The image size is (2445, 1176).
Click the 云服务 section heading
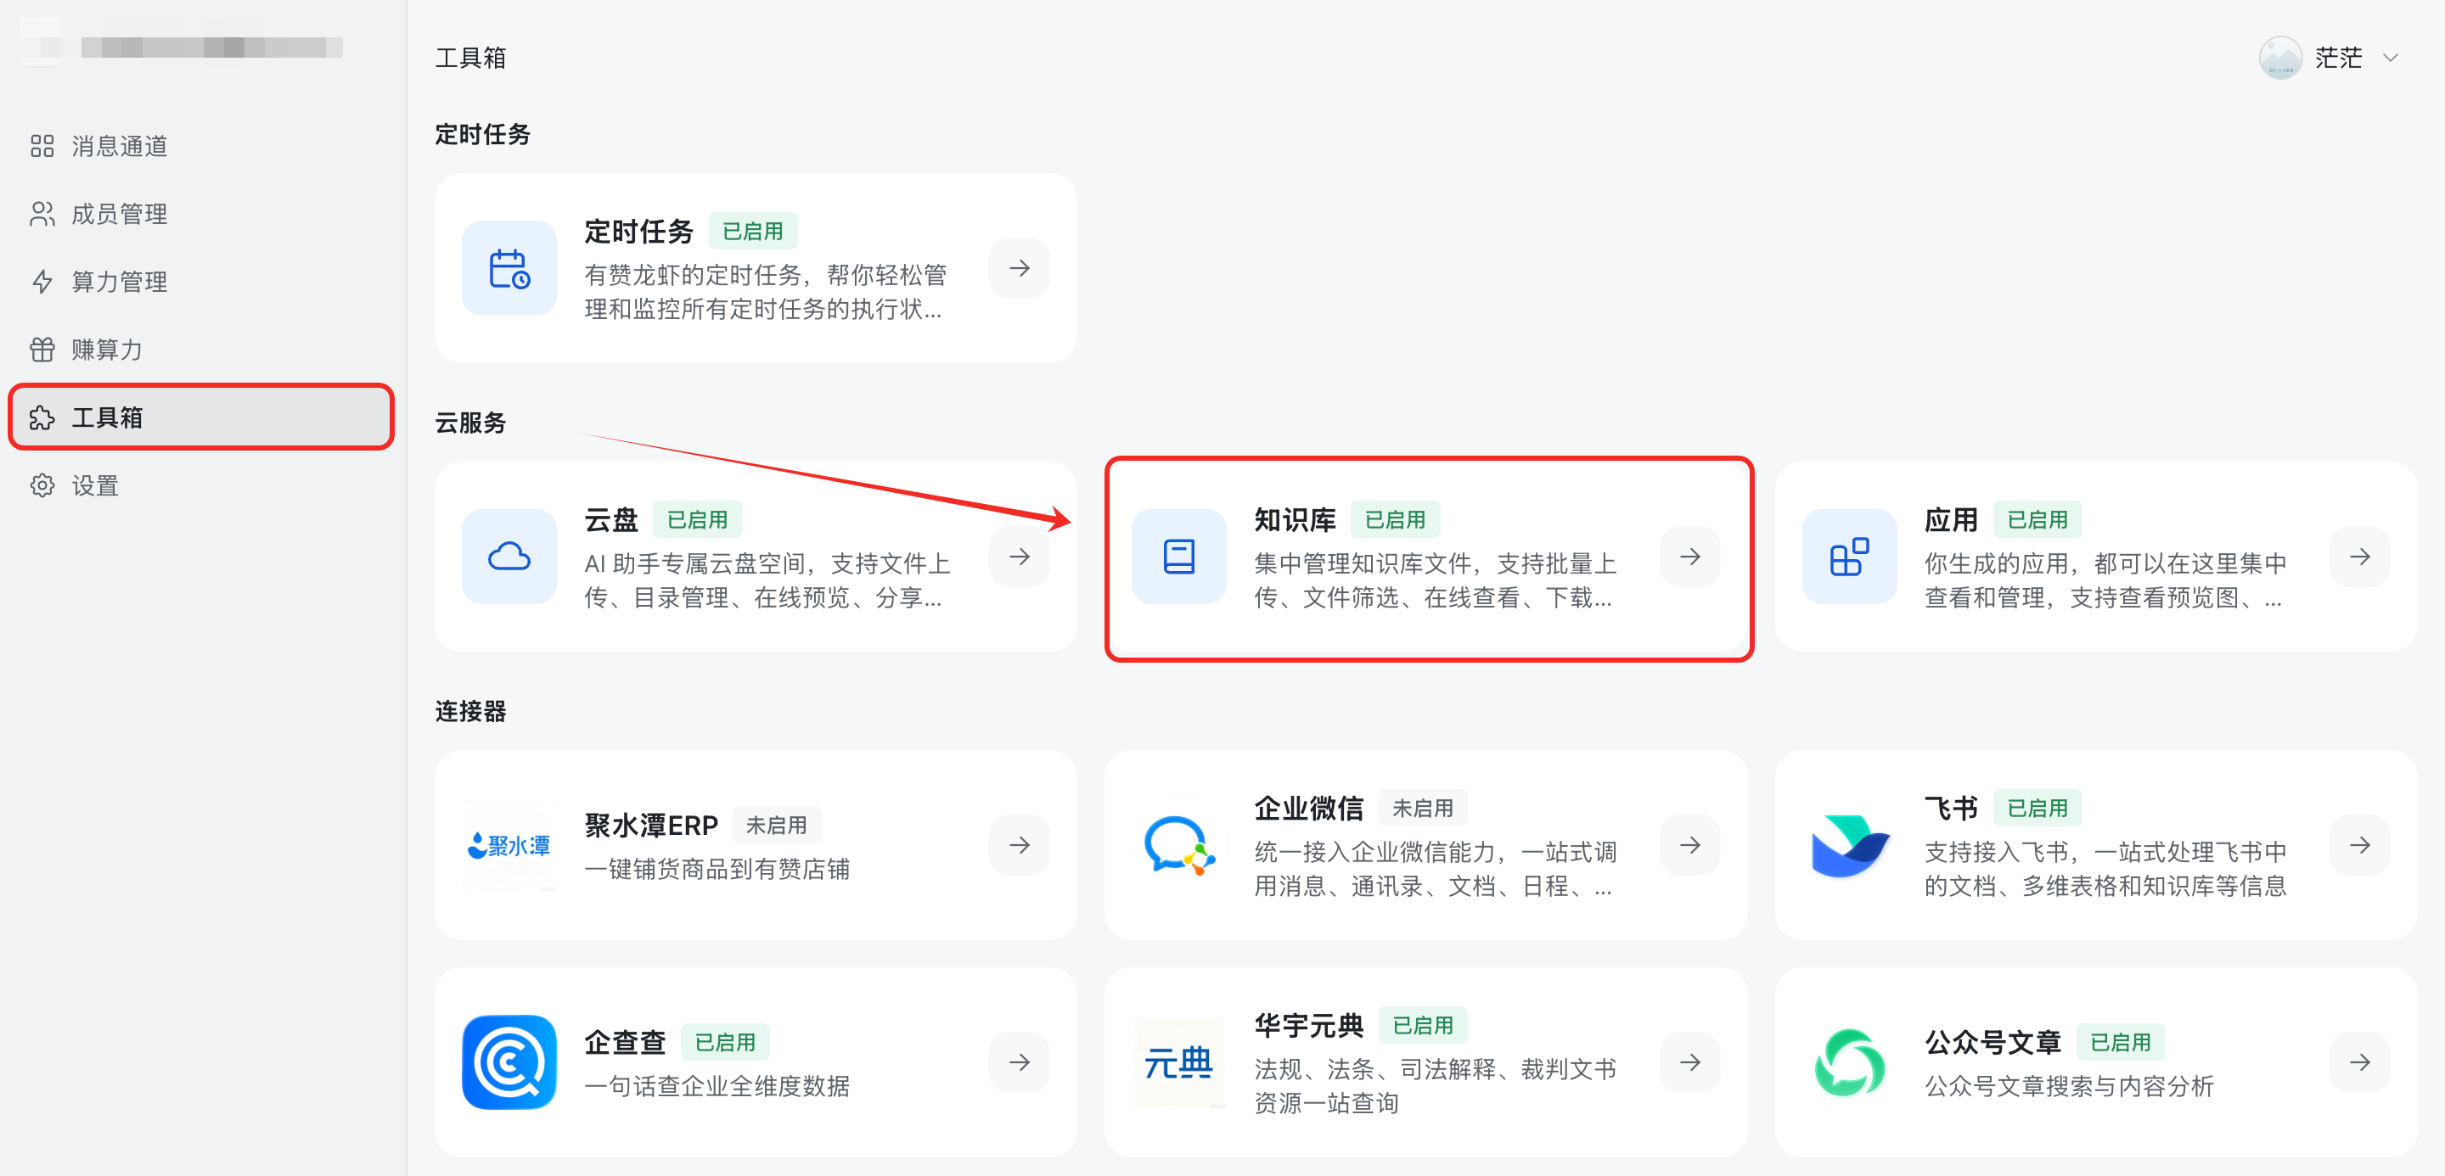pos(469,423)
